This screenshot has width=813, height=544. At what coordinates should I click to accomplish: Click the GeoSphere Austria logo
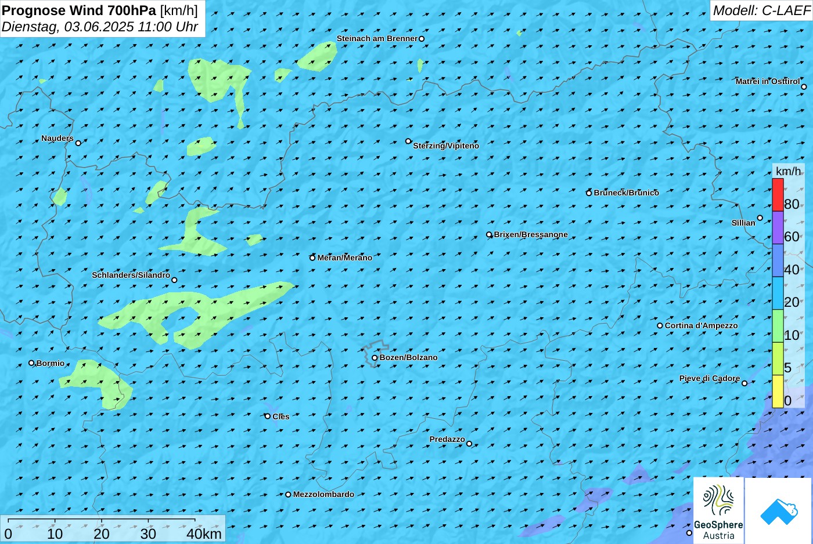coord(718,511)
